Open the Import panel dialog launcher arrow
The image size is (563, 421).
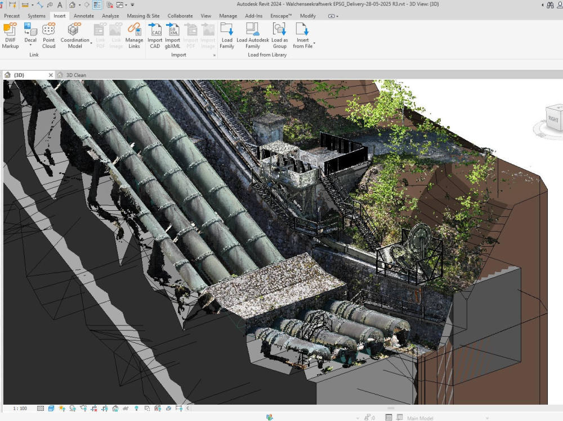[x=215, y=55]
